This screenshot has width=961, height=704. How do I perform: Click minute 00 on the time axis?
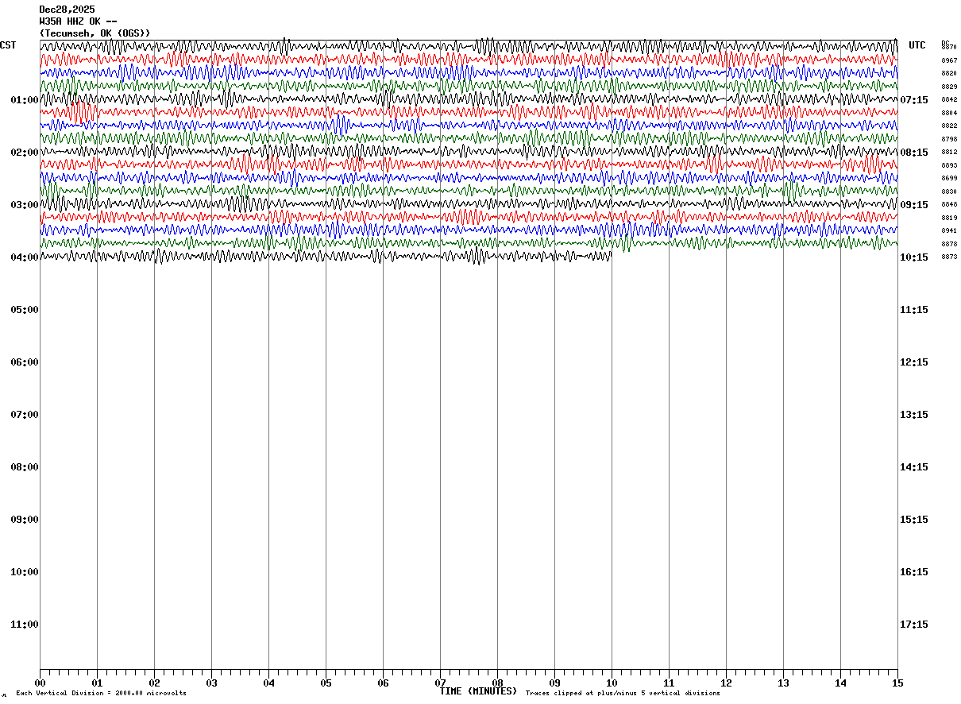click(40, 683)
